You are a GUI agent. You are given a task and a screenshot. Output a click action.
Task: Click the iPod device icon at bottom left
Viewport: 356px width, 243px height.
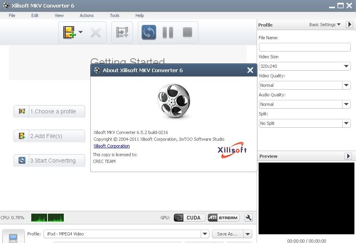13,236
